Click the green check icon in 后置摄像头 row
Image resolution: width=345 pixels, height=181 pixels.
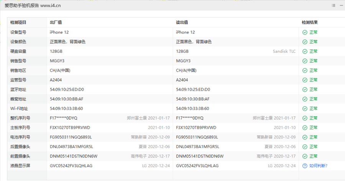pos(305,147)
